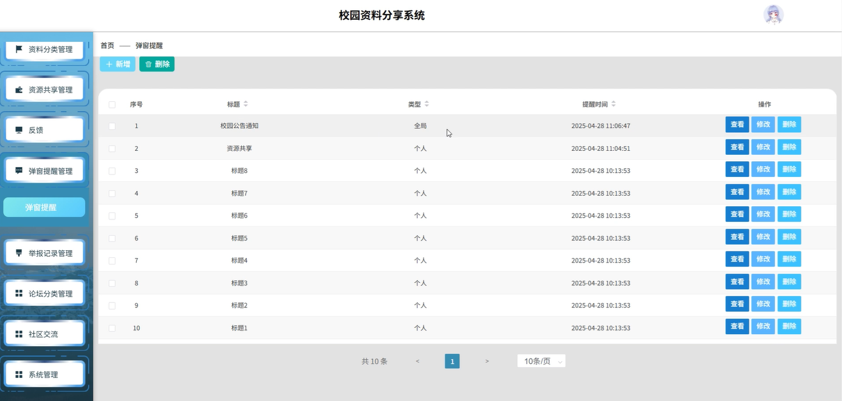Viewport: 842px width, 401px height.
Task: Click the 校园公告通知 title cell
Action: point(239,126)
